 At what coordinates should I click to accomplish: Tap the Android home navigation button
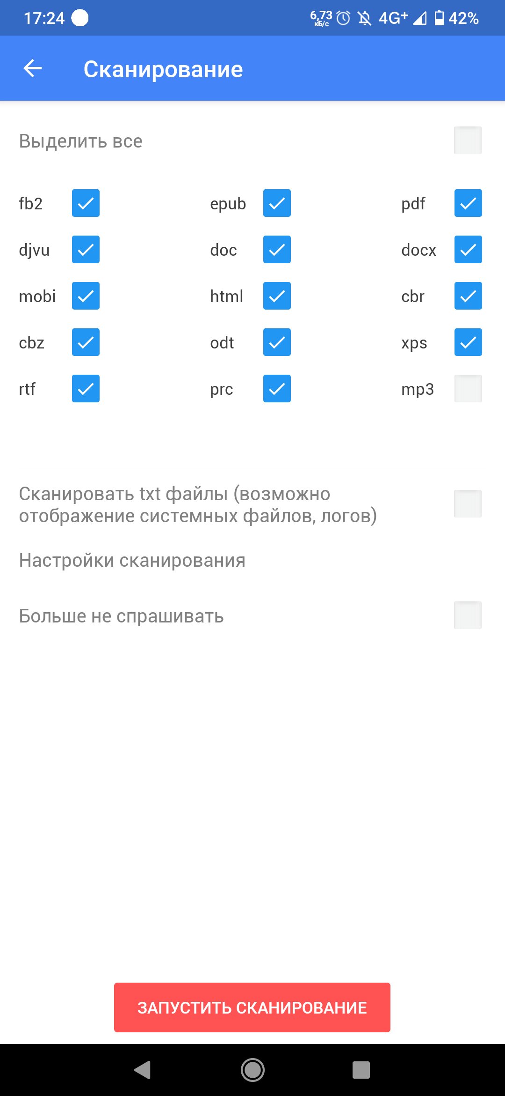click(252, 1070)
